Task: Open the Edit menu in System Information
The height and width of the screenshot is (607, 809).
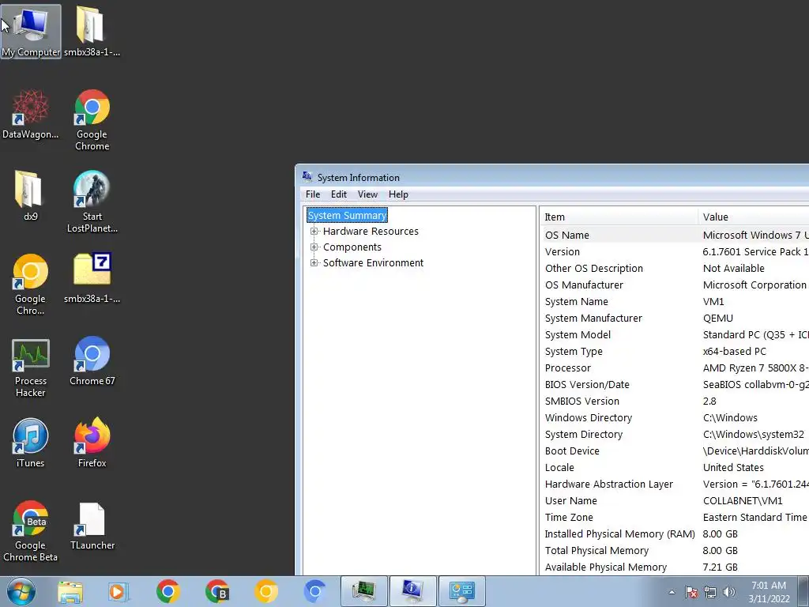Action: pos(338,194)
